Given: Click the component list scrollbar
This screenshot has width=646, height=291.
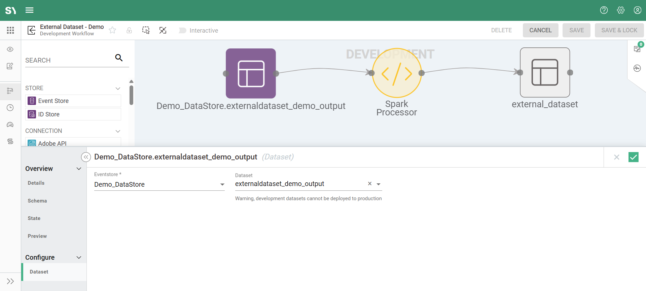Looking at the screenshot, I should [x=131, y=95].
